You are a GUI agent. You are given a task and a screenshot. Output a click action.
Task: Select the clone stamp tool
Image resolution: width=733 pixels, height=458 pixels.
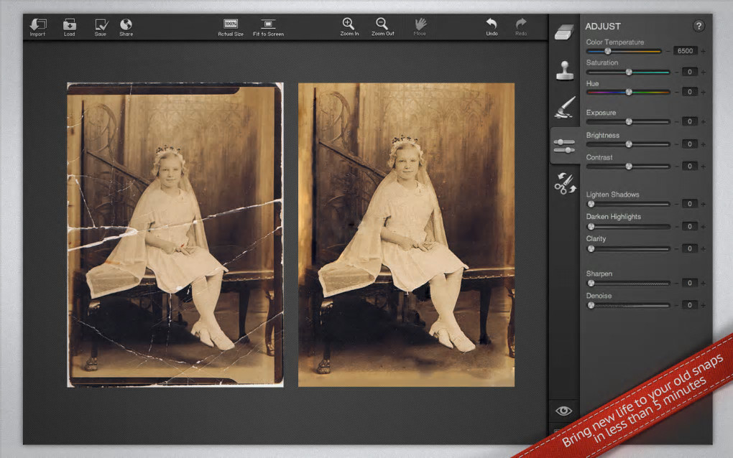click(565, 70)
